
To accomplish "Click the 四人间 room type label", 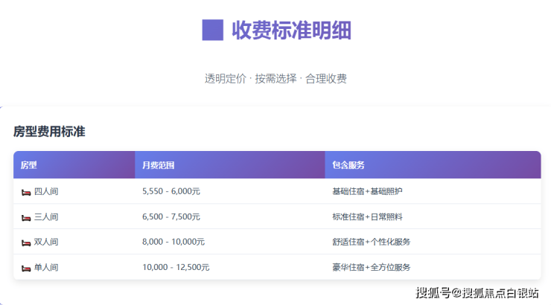I will pos(46,192).
